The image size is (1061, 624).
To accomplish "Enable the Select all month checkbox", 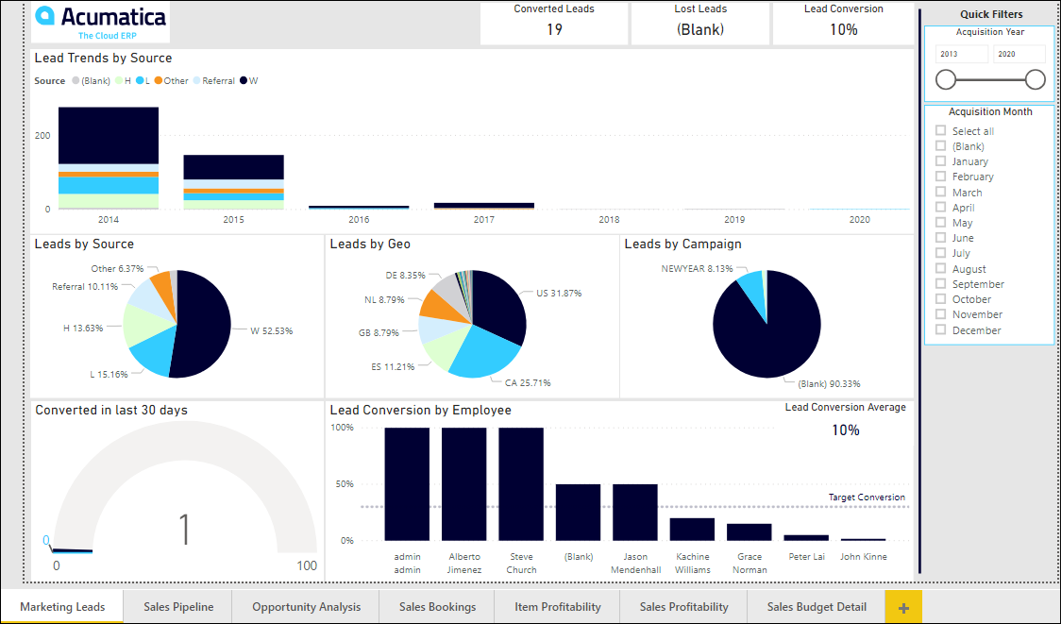I will pos(940,131).
